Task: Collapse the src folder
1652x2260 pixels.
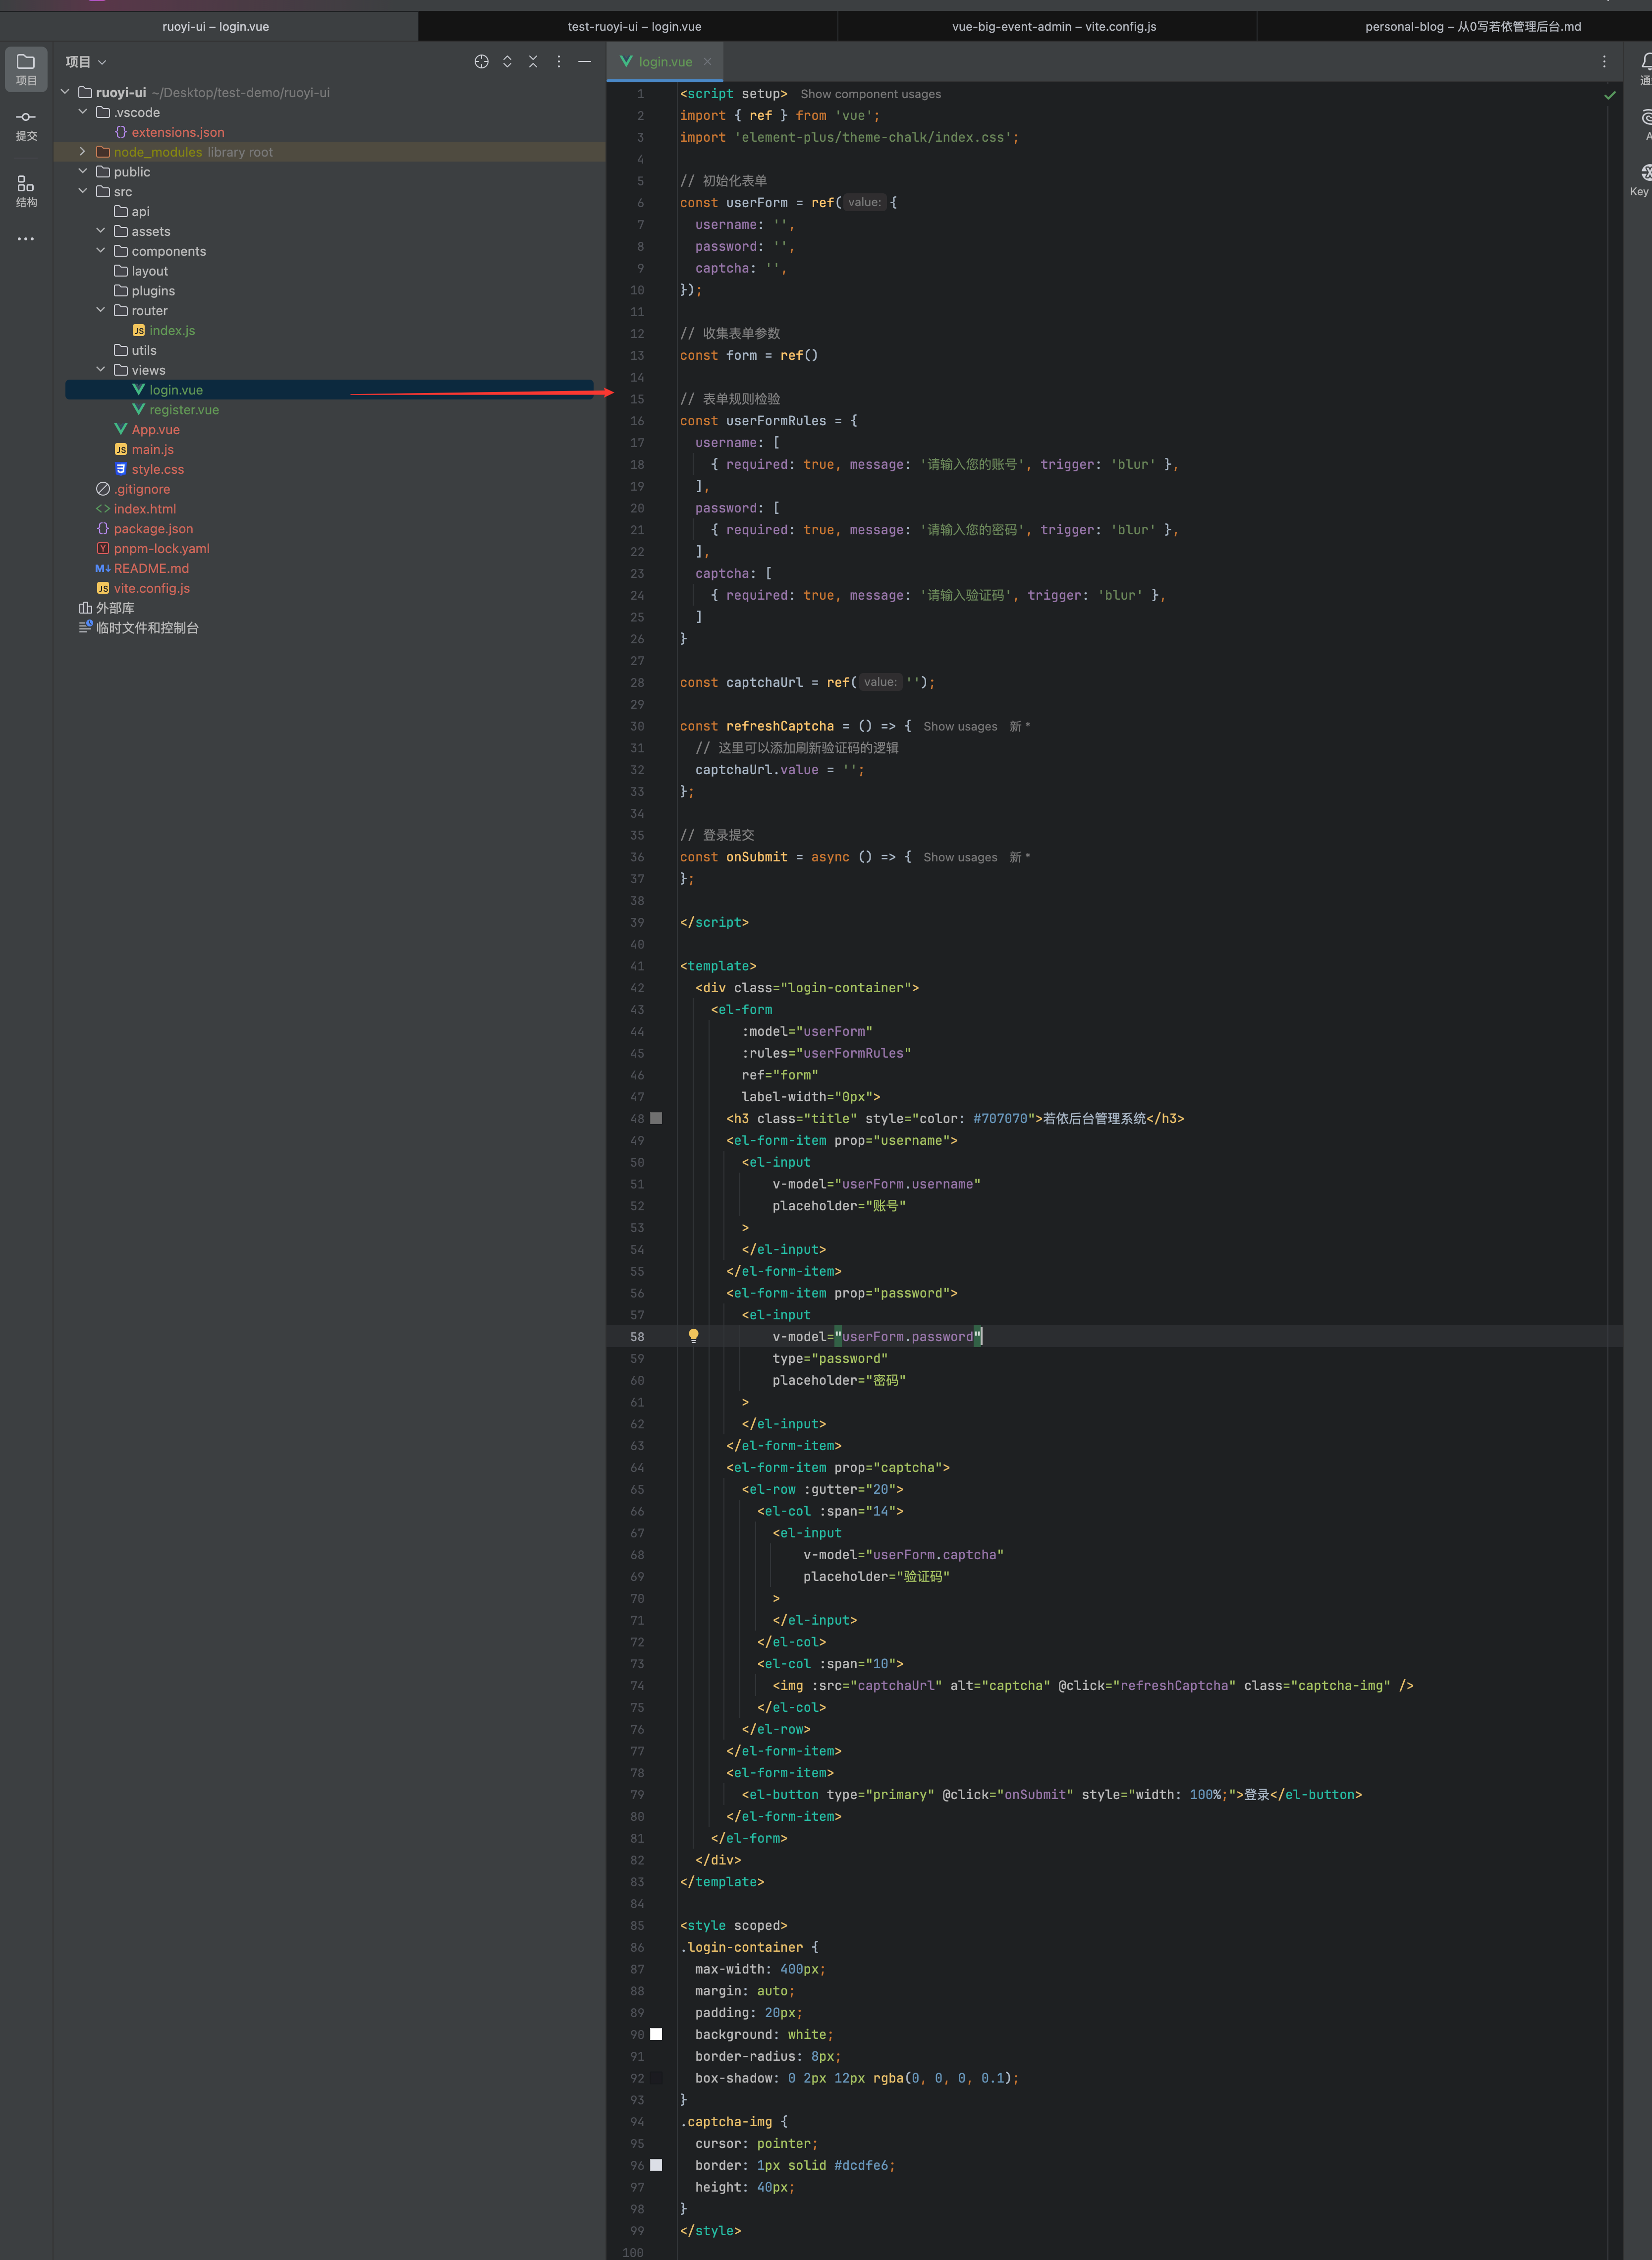Action: [83, 191]
